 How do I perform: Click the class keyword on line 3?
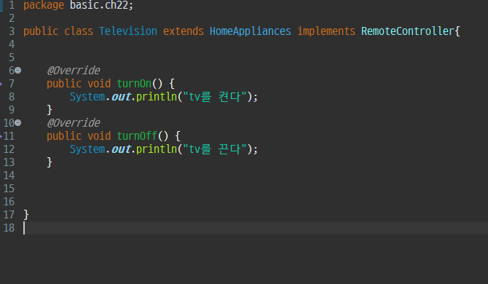click(x=79, y=31)
